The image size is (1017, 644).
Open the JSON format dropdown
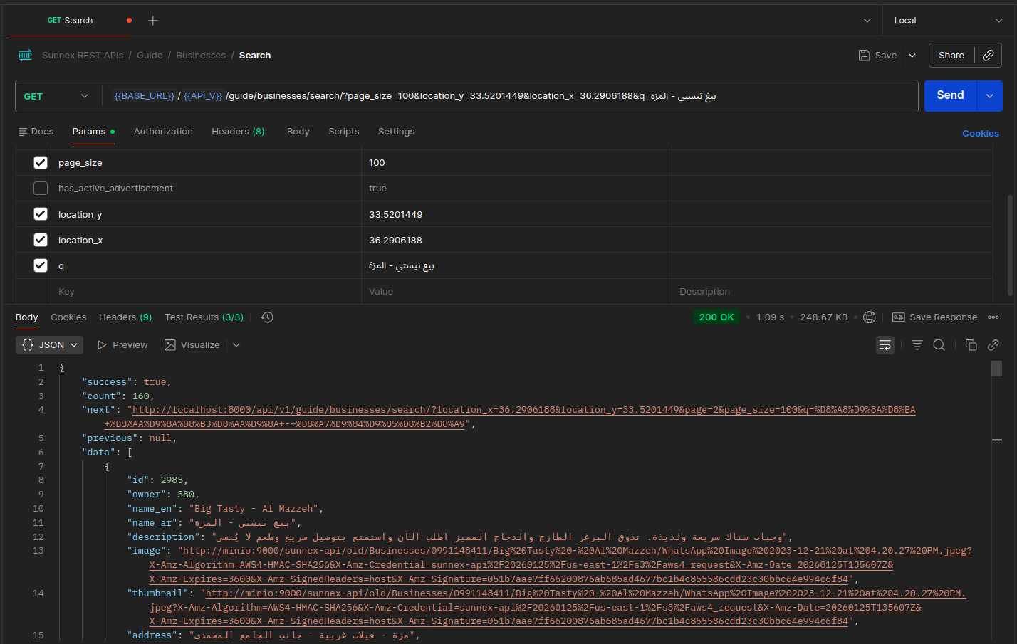(x=49, y=345)
